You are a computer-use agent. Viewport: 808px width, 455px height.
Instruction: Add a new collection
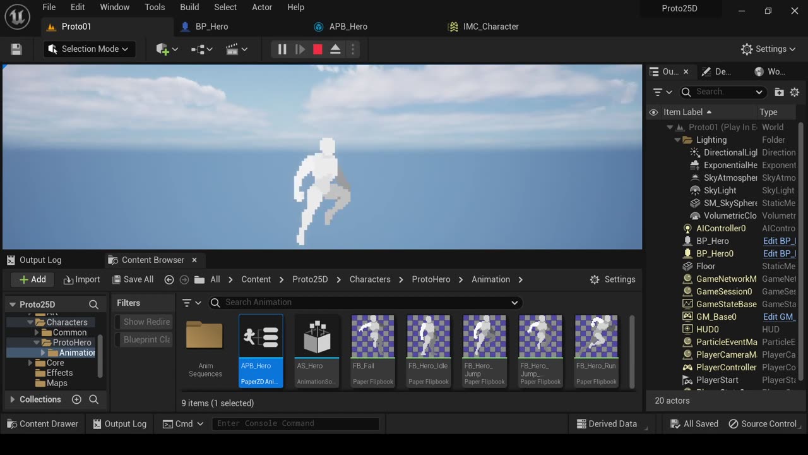[76, 399]
